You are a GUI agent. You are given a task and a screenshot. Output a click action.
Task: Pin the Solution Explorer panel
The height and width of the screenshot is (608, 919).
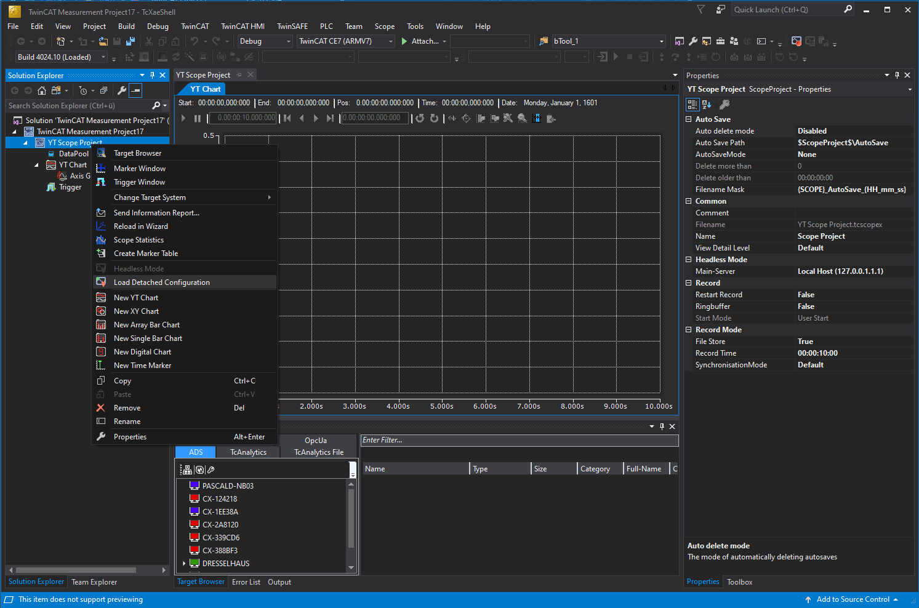point(153,75)
